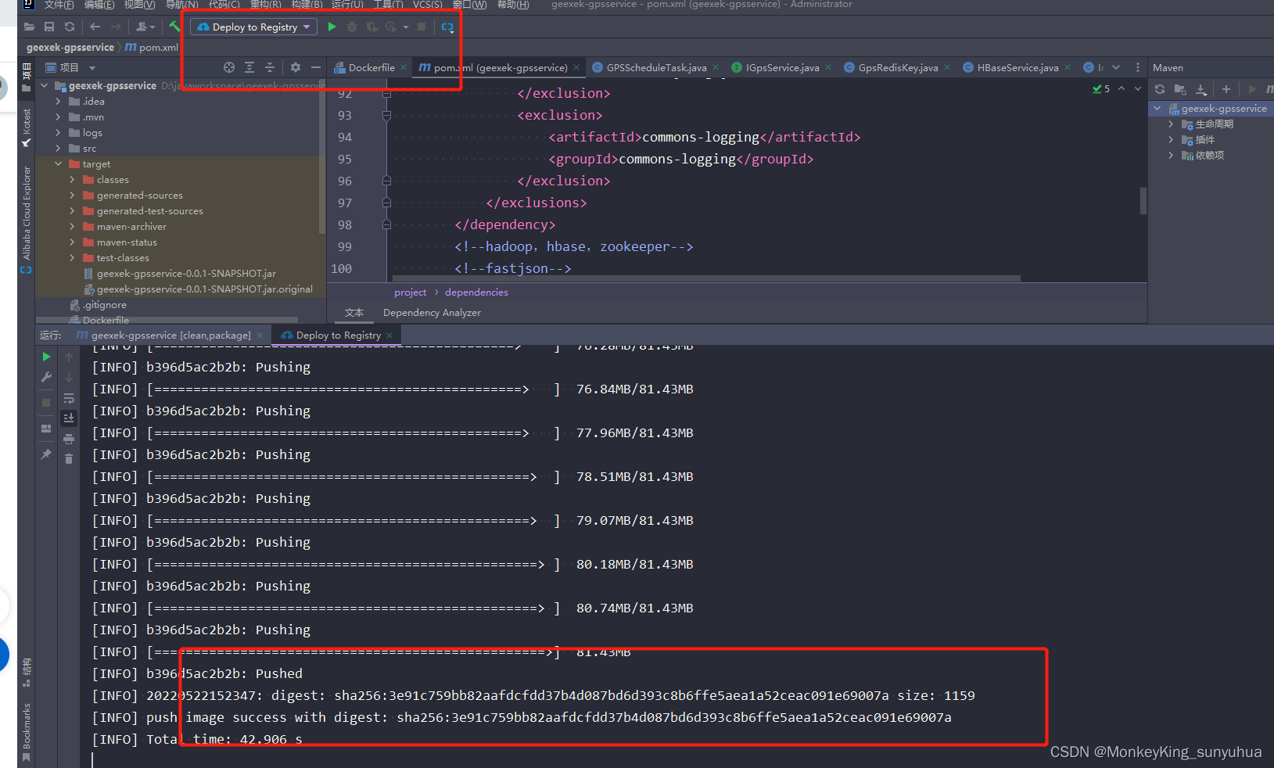Click the Maven Download Sources icon
This screenshot has height=768, width=1274.
[x=1201, y=89]
